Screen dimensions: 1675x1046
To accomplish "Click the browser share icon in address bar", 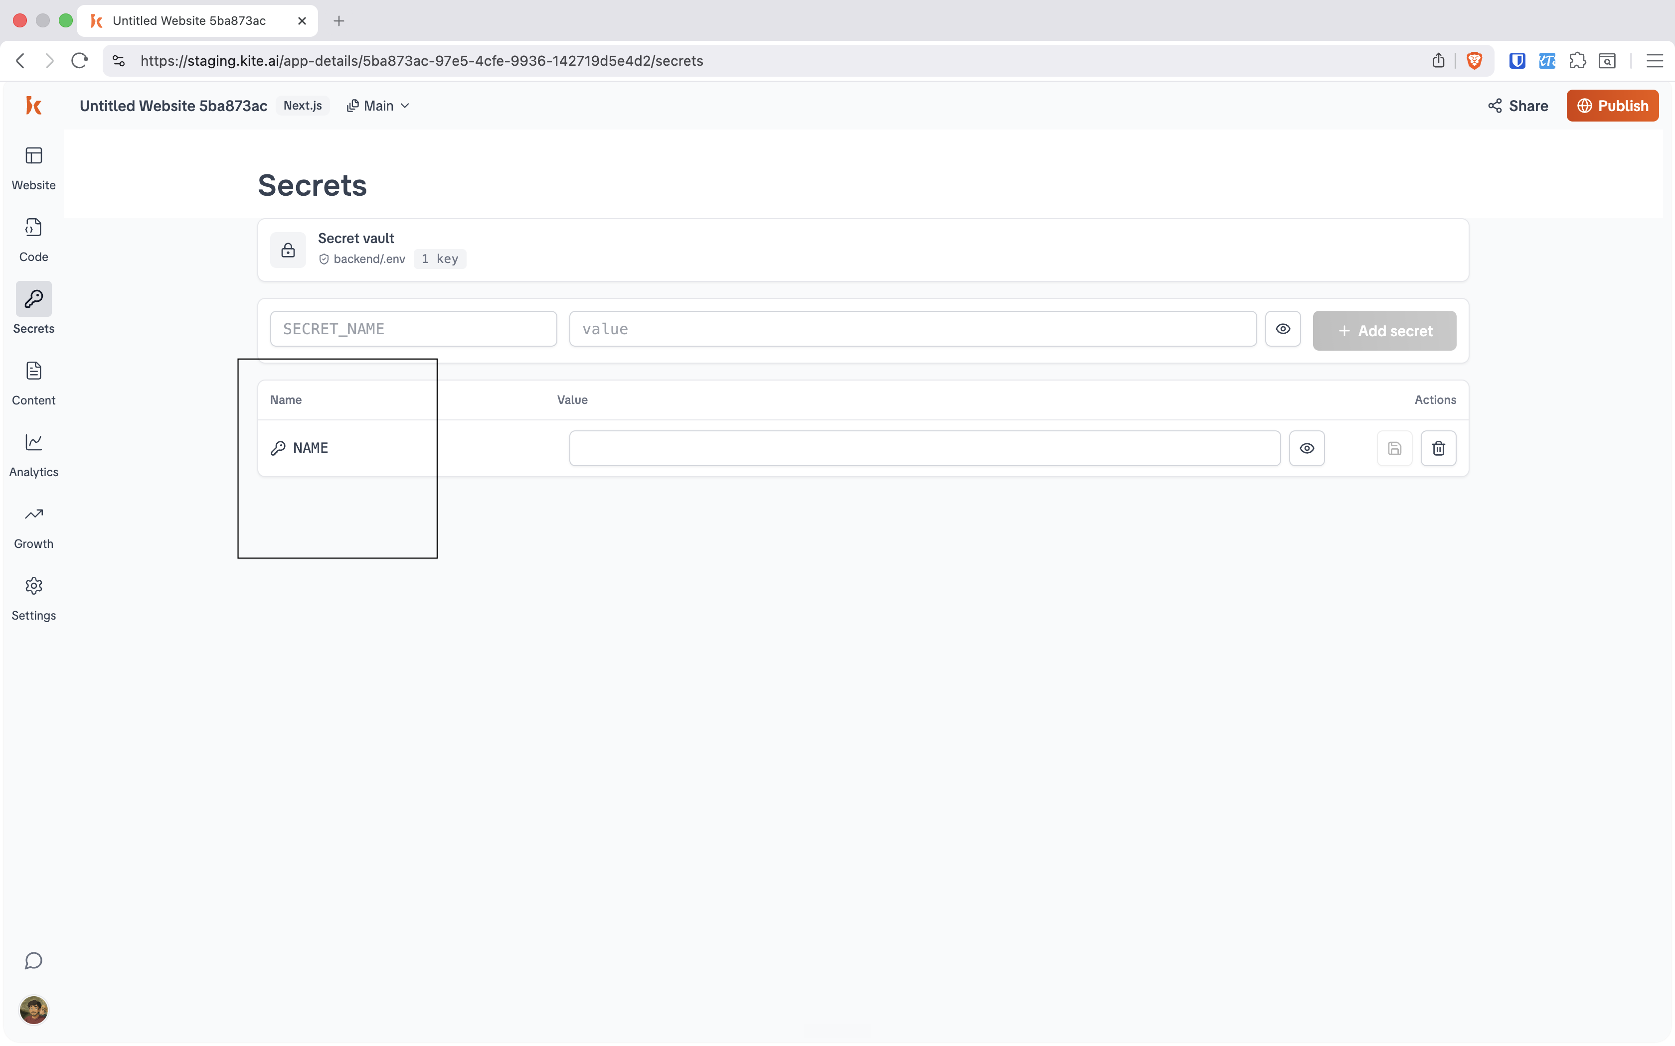I will point(1438,61).
